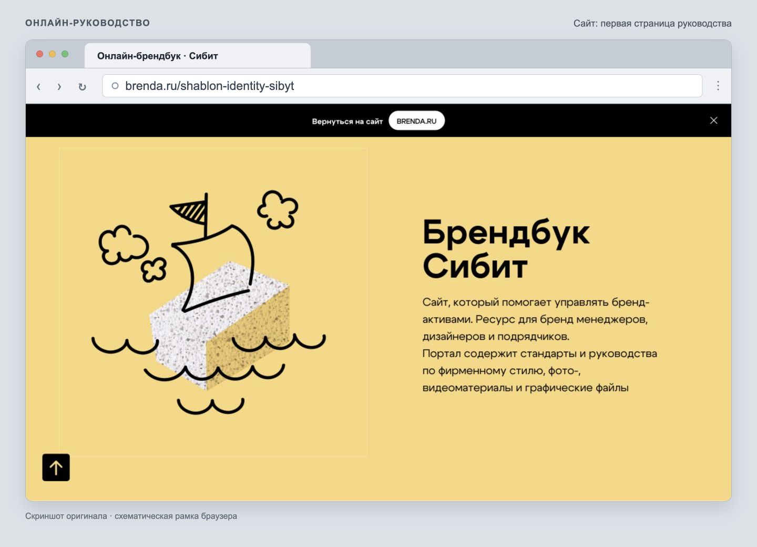This screenshot has width=757, height=547.
Task: Reload the page with the refresh icon
Action: coord(82,86)
